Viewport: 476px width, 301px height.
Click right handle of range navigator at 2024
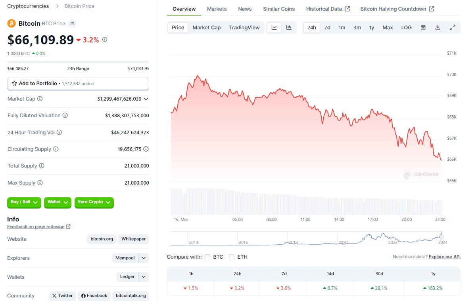441,238
